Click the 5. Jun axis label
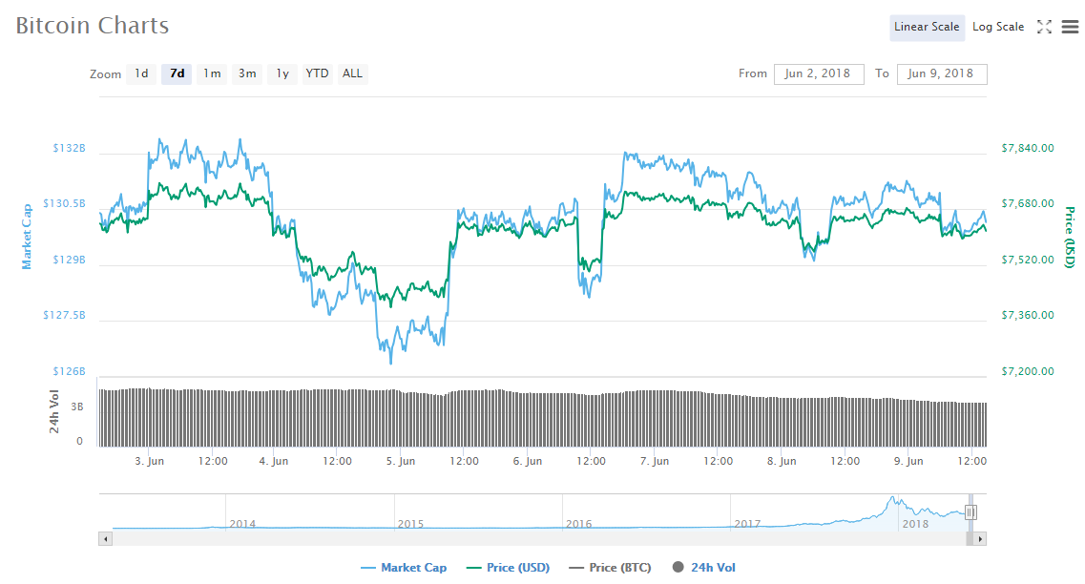 401,461
